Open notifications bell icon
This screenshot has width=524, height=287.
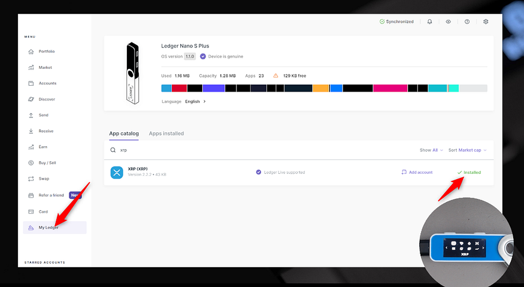pos(430,22)
